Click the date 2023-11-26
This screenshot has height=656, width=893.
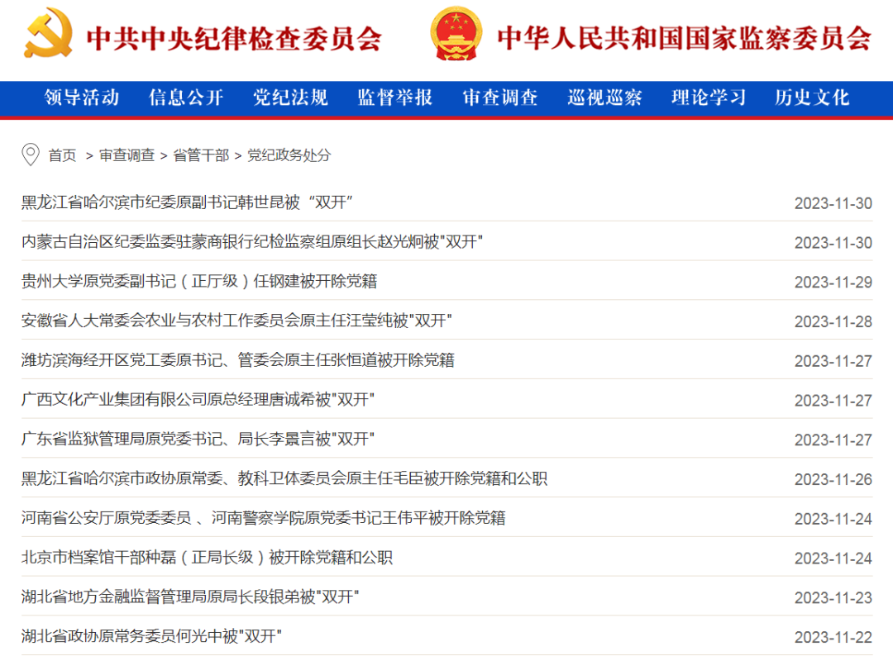[x=833, y=480]
